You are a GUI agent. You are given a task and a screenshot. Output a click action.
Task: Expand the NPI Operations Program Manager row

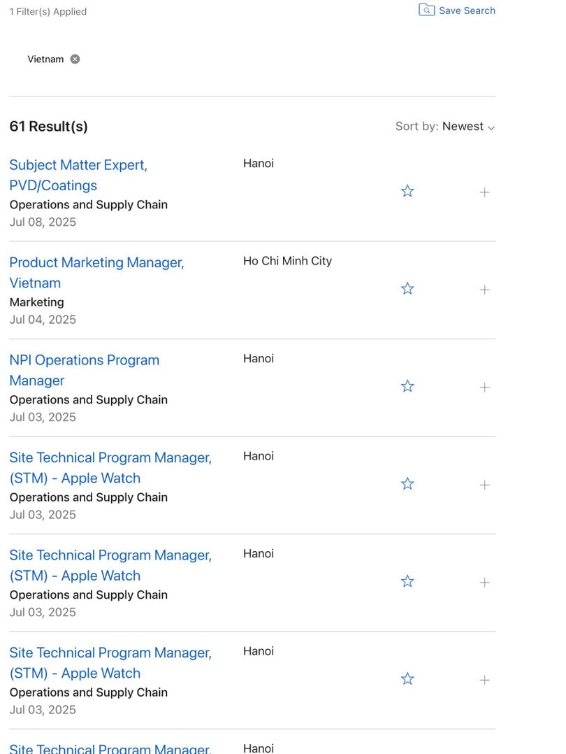point(484,387)
